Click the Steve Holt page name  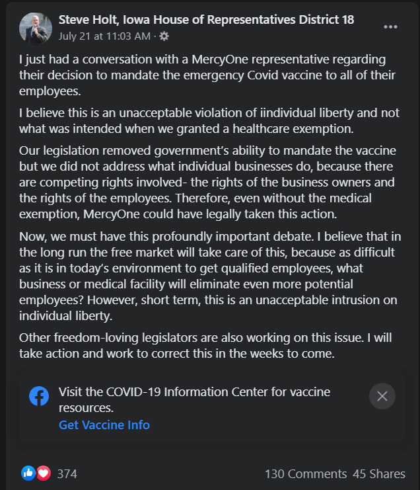[206, 20]
